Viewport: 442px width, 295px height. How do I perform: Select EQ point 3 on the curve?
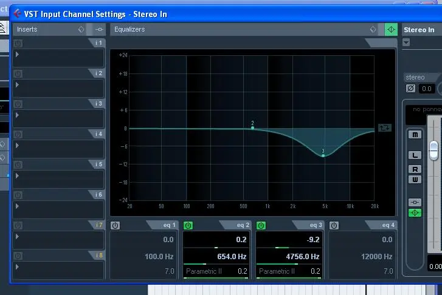pos(323,155)
